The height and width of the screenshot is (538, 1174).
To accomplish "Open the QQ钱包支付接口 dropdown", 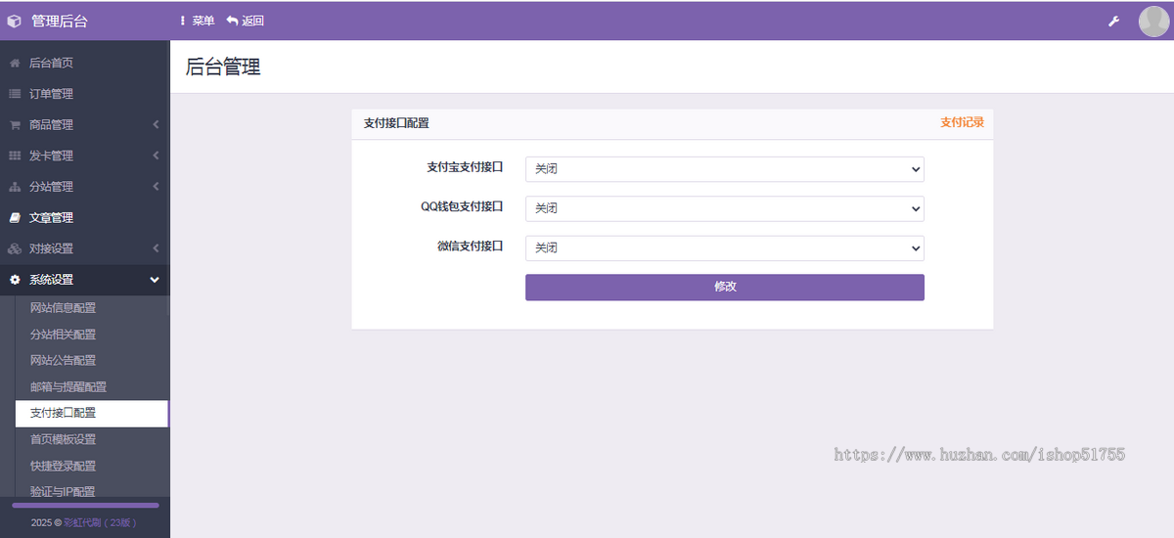I will coord(725,208).
